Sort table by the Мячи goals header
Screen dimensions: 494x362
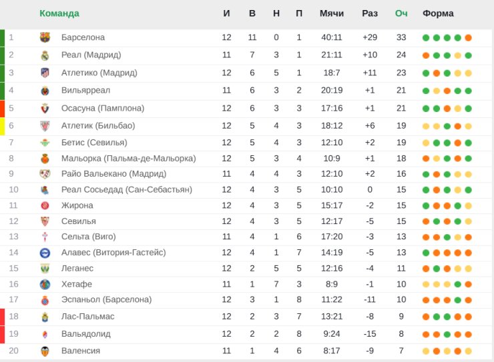331,13
